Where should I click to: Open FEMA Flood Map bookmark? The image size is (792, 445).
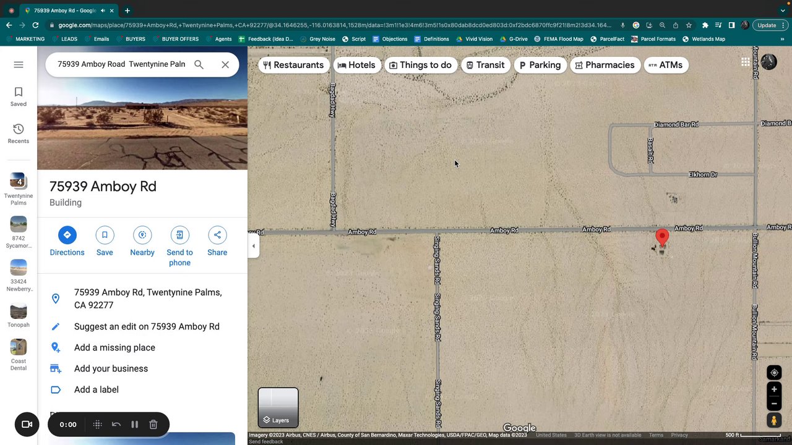[x=558, y=39]
